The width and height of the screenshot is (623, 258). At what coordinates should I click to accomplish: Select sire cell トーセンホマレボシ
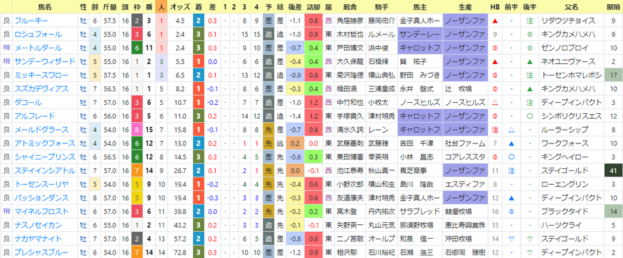[570, 75]
